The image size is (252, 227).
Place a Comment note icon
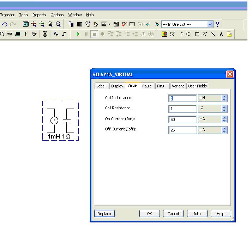click(229, 34)
